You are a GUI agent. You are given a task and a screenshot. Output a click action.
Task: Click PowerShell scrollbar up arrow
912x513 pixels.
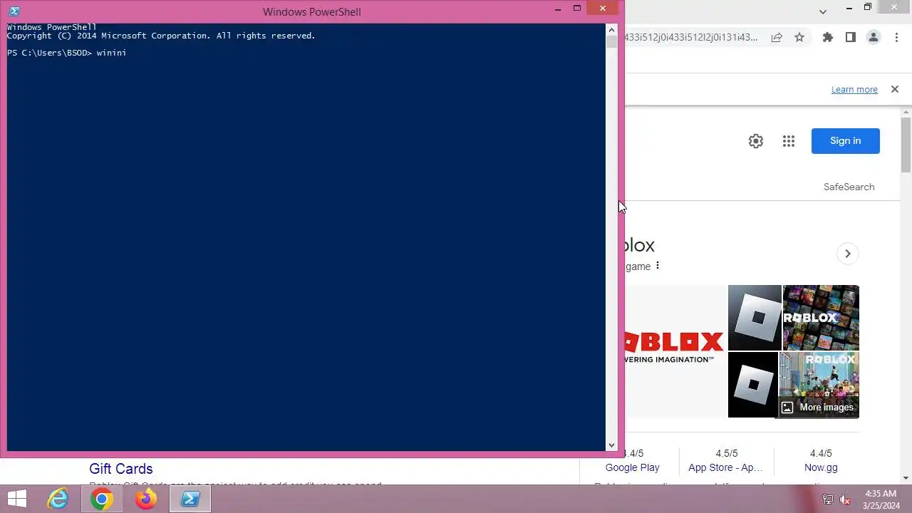[x=611, y=30]
